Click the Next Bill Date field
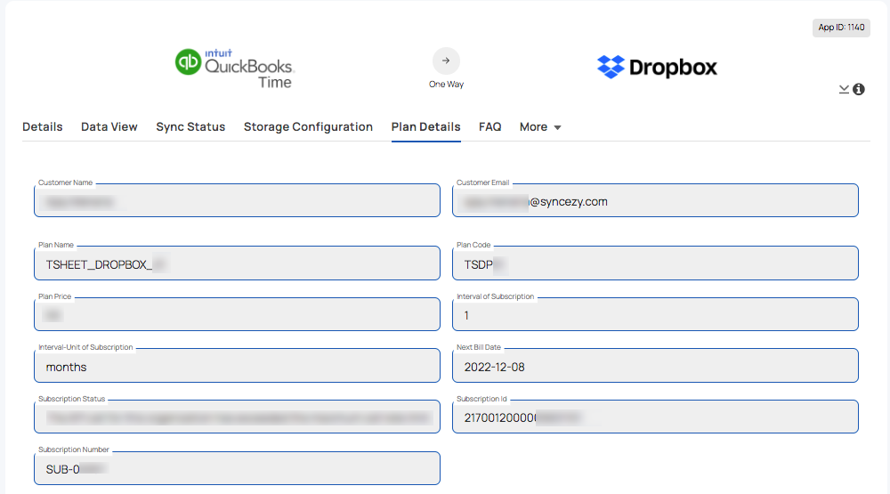This screenshot has height=494, width=890. click(655, 365)
